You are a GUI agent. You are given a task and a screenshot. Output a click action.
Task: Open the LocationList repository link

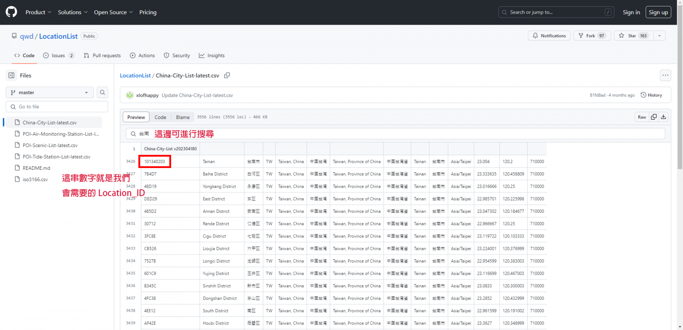point(58,36)
